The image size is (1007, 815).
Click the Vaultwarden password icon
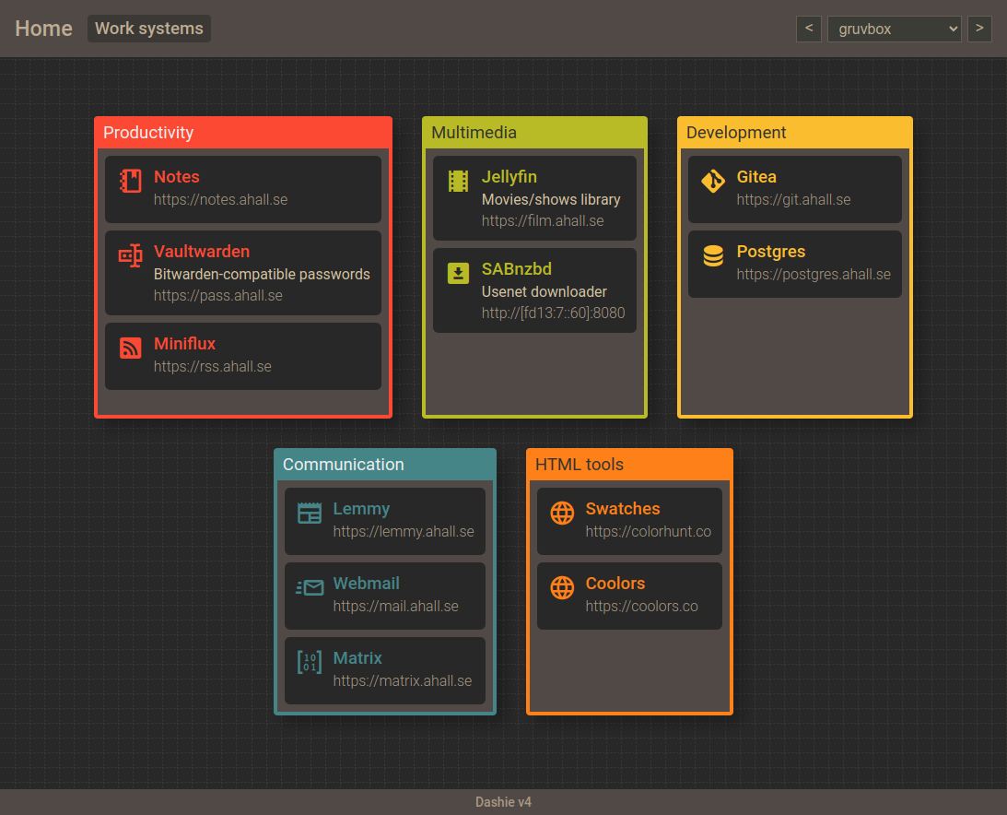[x=131, y=255]
